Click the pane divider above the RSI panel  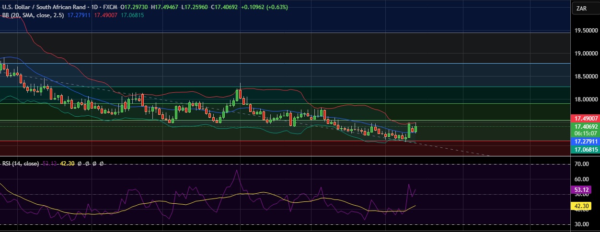[x=288, y=156]
